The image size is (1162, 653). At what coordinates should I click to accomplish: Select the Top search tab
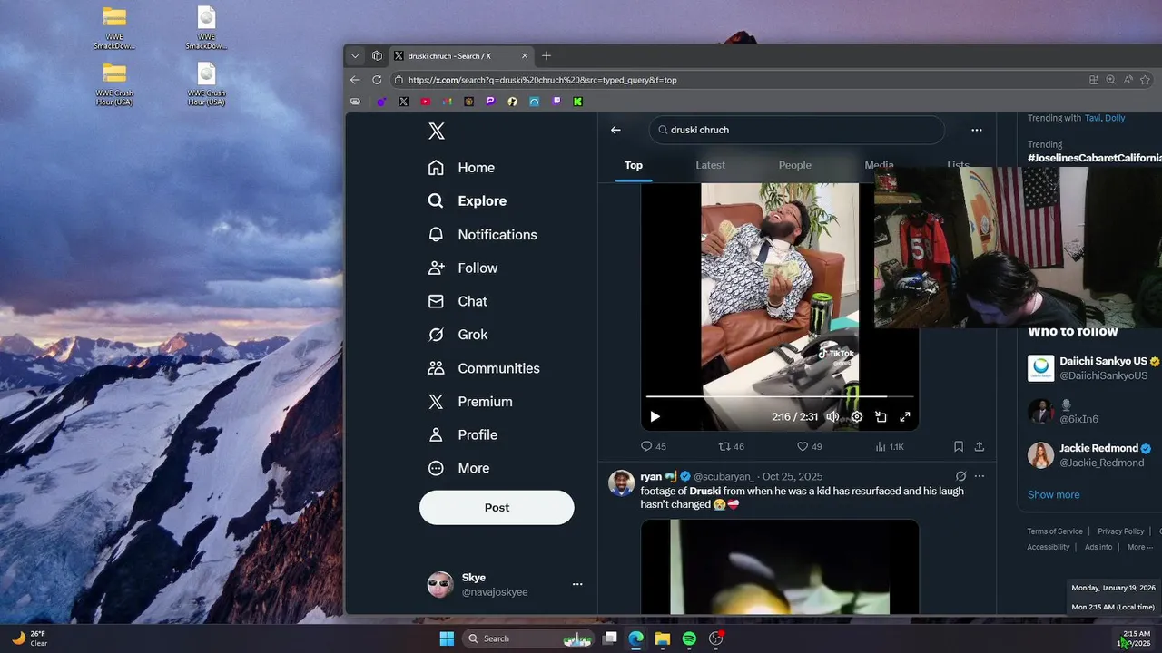(634, 165)
